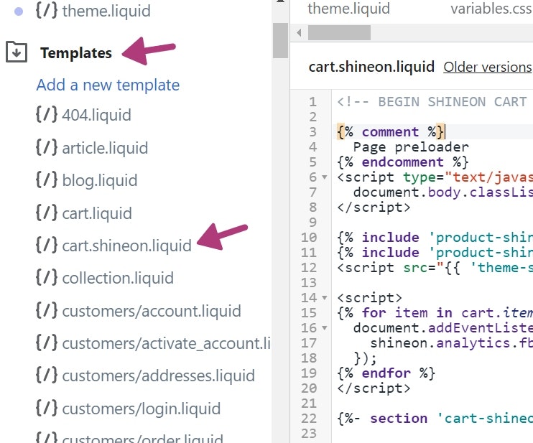Viewport: 533px width, 443px height.
Task: Click the tab bar left scroll arrow
Action: [299, 33]
